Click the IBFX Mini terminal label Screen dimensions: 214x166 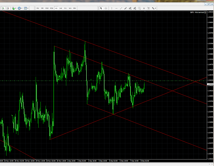click(x=197, y=12)
